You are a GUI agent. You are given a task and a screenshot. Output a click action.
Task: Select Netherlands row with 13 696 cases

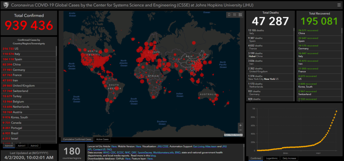click(28, 106)
